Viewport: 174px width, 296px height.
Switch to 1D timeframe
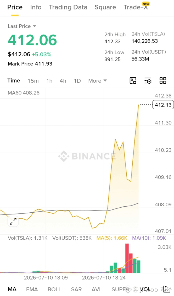(x=77, y=81)
